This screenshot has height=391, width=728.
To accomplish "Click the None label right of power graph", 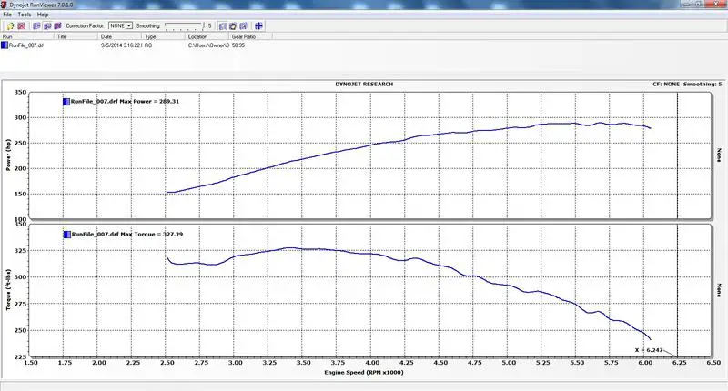I will tap(719, 155).
